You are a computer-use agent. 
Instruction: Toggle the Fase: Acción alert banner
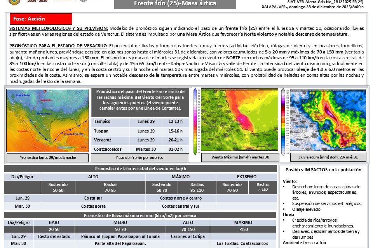(40, 18)
